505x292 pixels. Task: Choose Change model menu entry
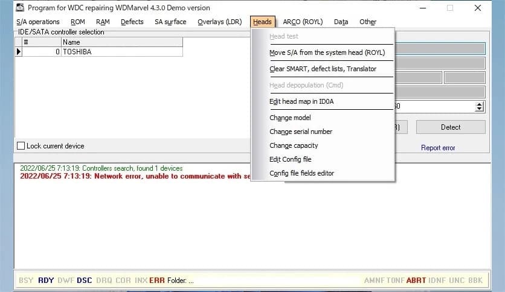(290, 118)
